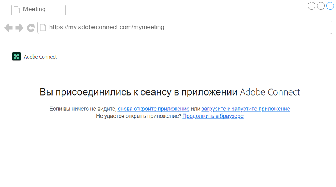The height and width of the screenshot is (187, 336).
Task: Open the 'снова откройте приложение' link
Action: [x=153, y=109]
